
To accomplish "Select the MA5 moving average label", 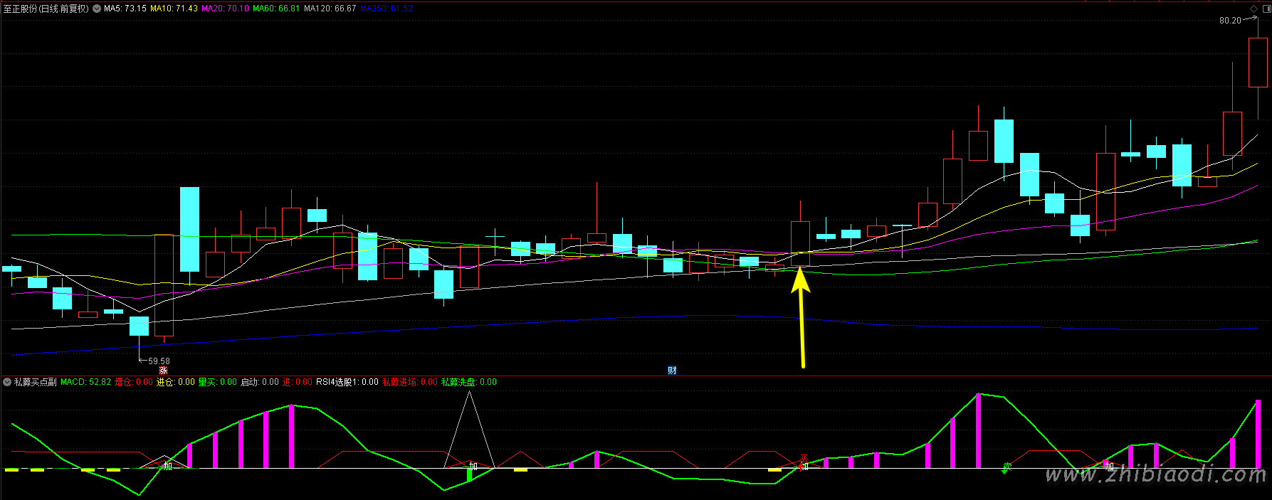I will coord(125,9).
